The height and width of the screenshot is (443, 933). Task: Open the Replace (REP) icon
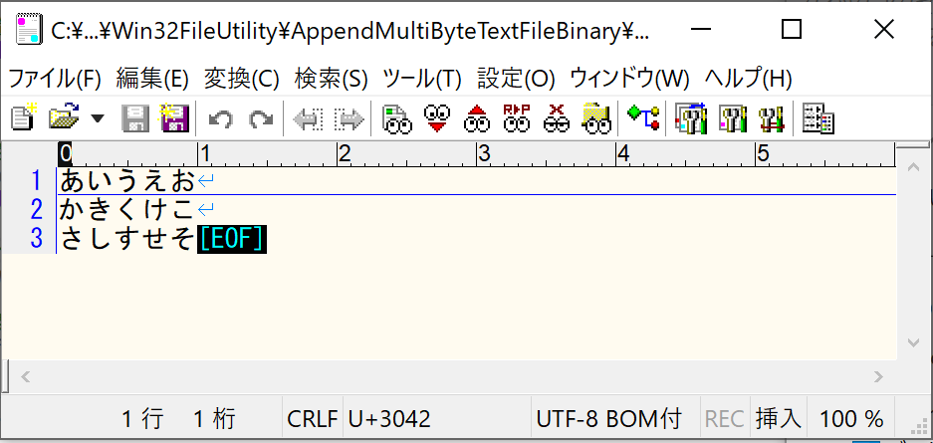pos(516,117)
